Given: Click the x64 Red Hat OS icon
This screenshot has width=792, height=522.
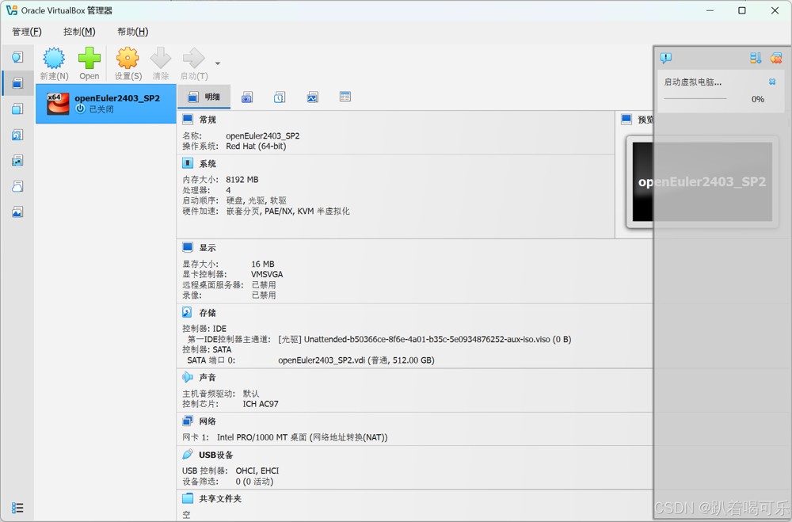Looking at the screenshot, I should click(x=58, y=104).
